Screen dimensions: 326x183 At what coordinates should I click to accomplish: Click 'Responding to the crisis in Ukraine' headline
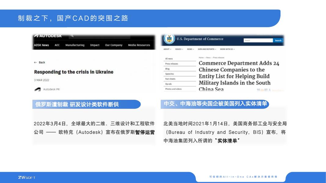pyautogui.click(x=74, y=72)
